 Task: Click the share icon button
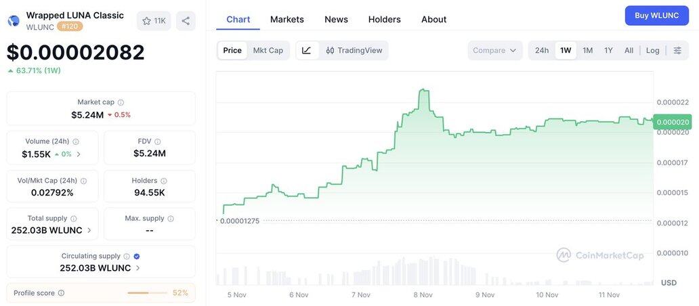186,21
